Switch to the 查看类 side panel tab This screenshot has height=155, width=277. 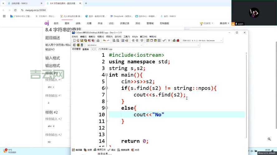click(85, 49)
